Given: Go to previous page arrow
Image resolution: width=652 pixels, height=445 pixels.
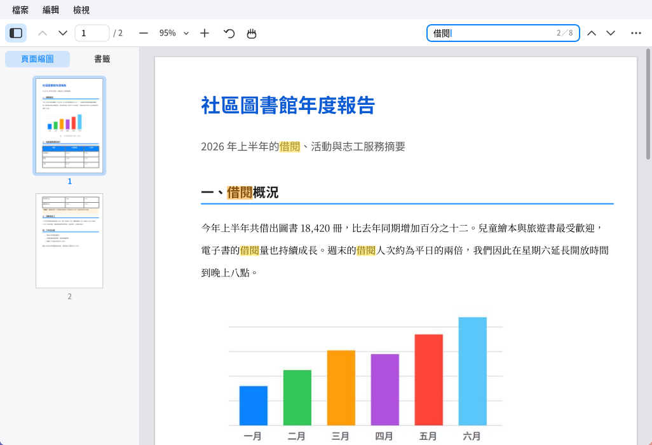Looking at the screenshot, I should pyautogui.click(x=43, y=33).
